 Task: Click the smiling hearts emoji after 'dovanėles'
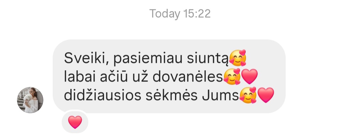click(x=232, y=76)
